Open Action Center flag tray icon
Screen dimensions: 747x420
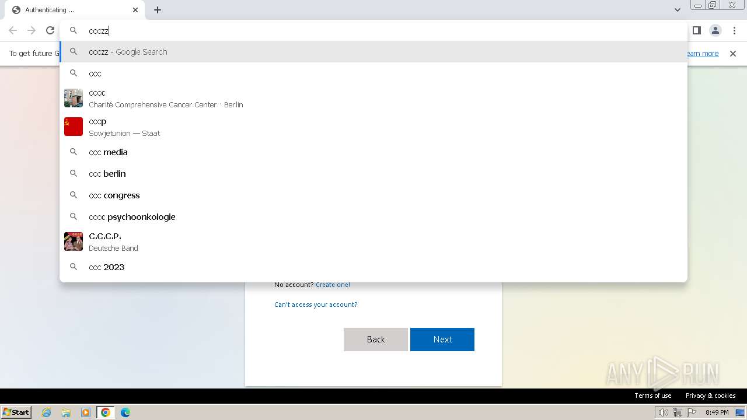(692, 412)
